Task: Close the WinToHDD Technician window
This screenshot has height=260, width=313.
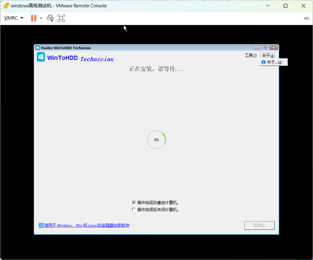Action: tap(274, 47)
